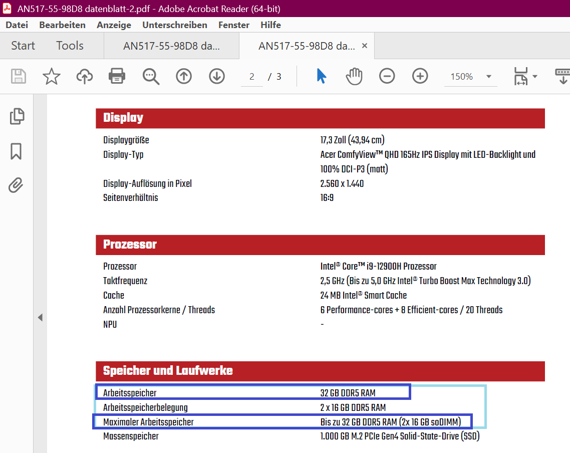The width and height of the screenshot is (570, 453).
Task: Add document to favorites star icon
Action: pos(51,76)
